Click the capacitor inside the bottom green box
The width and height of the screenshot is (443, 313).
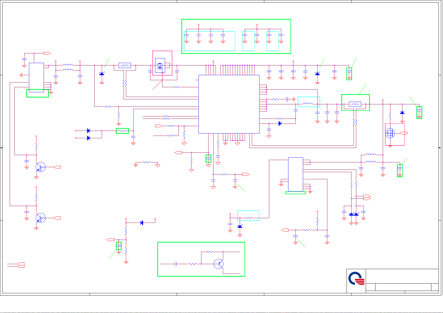[176, 264]
